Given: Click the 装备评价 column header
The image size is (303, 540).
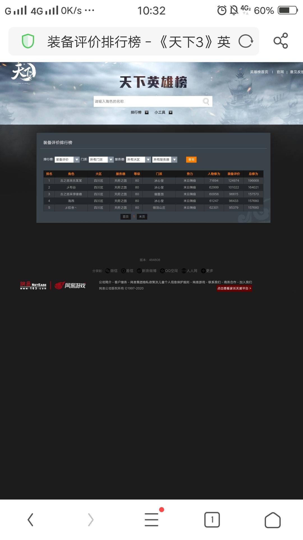Looking at the screenshot, I should coord(234,174).
